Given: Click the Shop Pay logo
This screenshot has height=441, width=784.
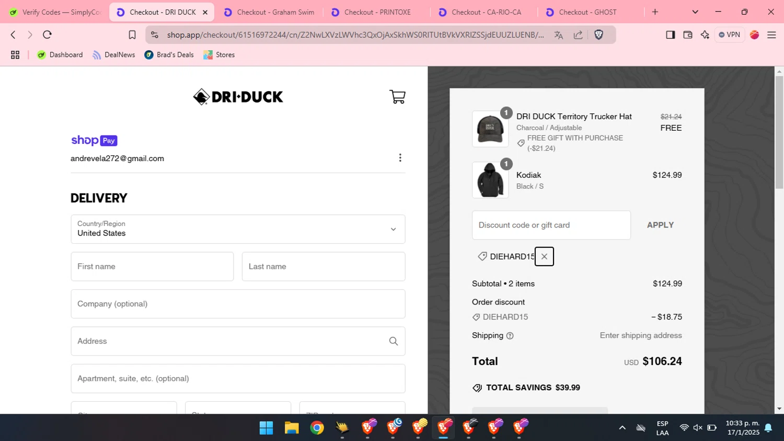Looking at the screenshot, I should coord(94,140).
